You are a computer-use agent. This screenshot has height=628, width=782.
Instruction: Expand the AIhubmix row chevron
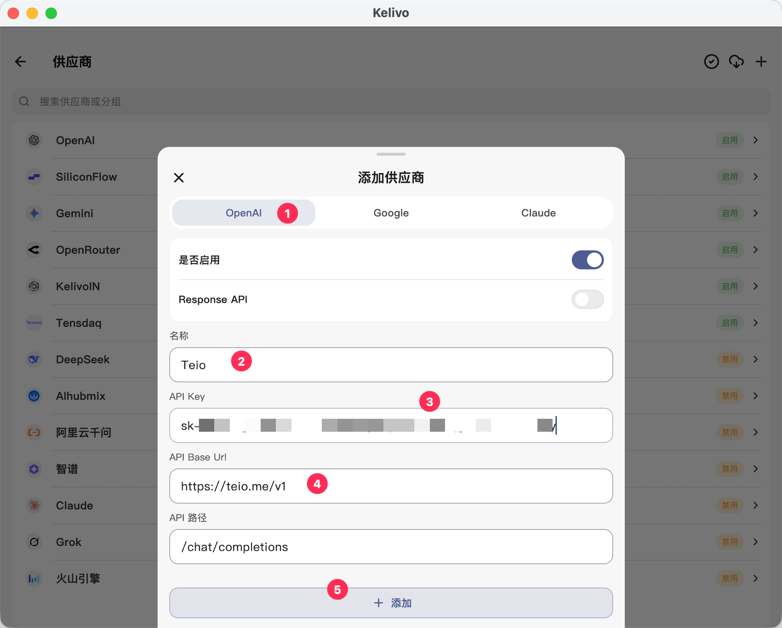point(755,396)
